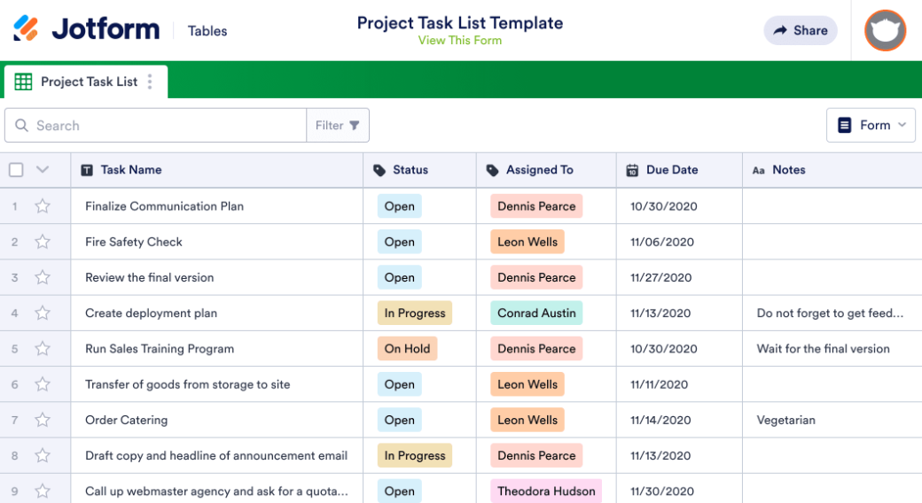Open the Project Task List tab options dots
The width and height of the screenshot is (922, 503).
[150, 81]
